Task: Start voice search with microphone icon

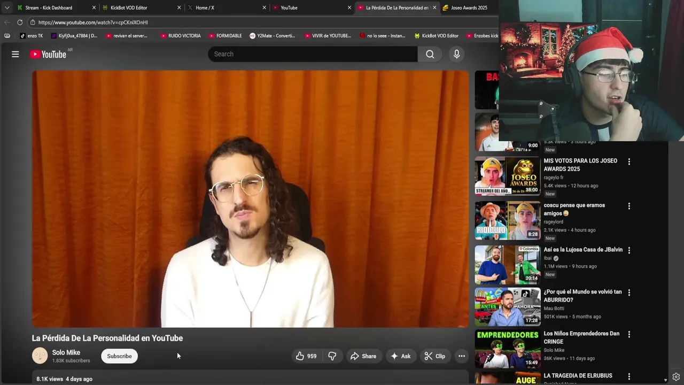Action: [456, 54]
